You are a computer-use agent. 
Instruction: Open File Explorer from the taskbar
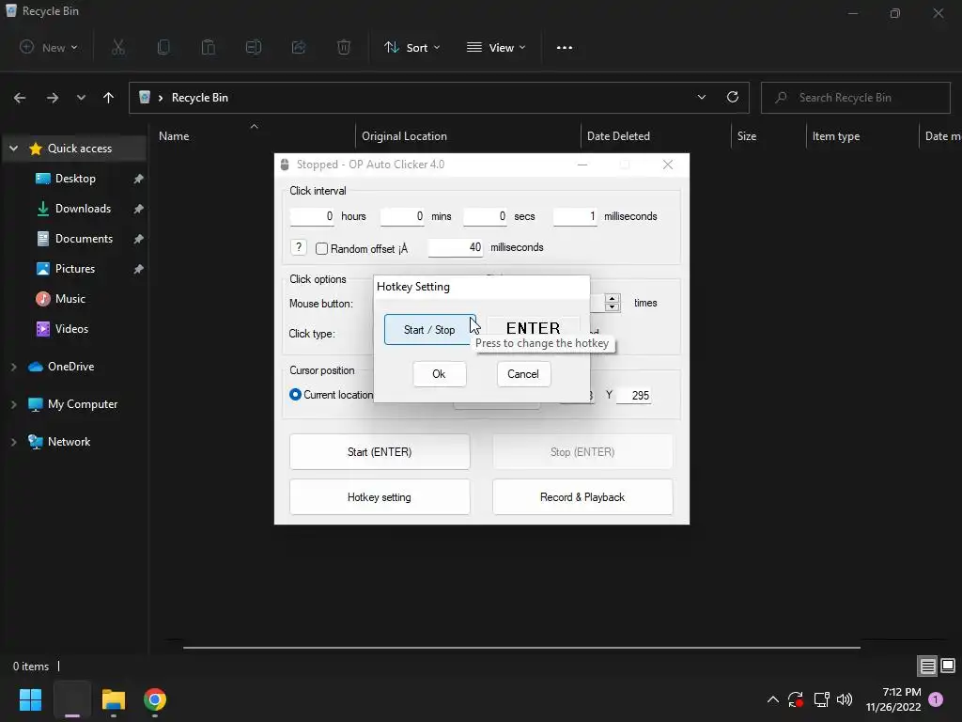tap(114, 699)
